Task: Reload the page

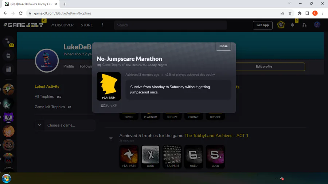Action: point(20,13)
